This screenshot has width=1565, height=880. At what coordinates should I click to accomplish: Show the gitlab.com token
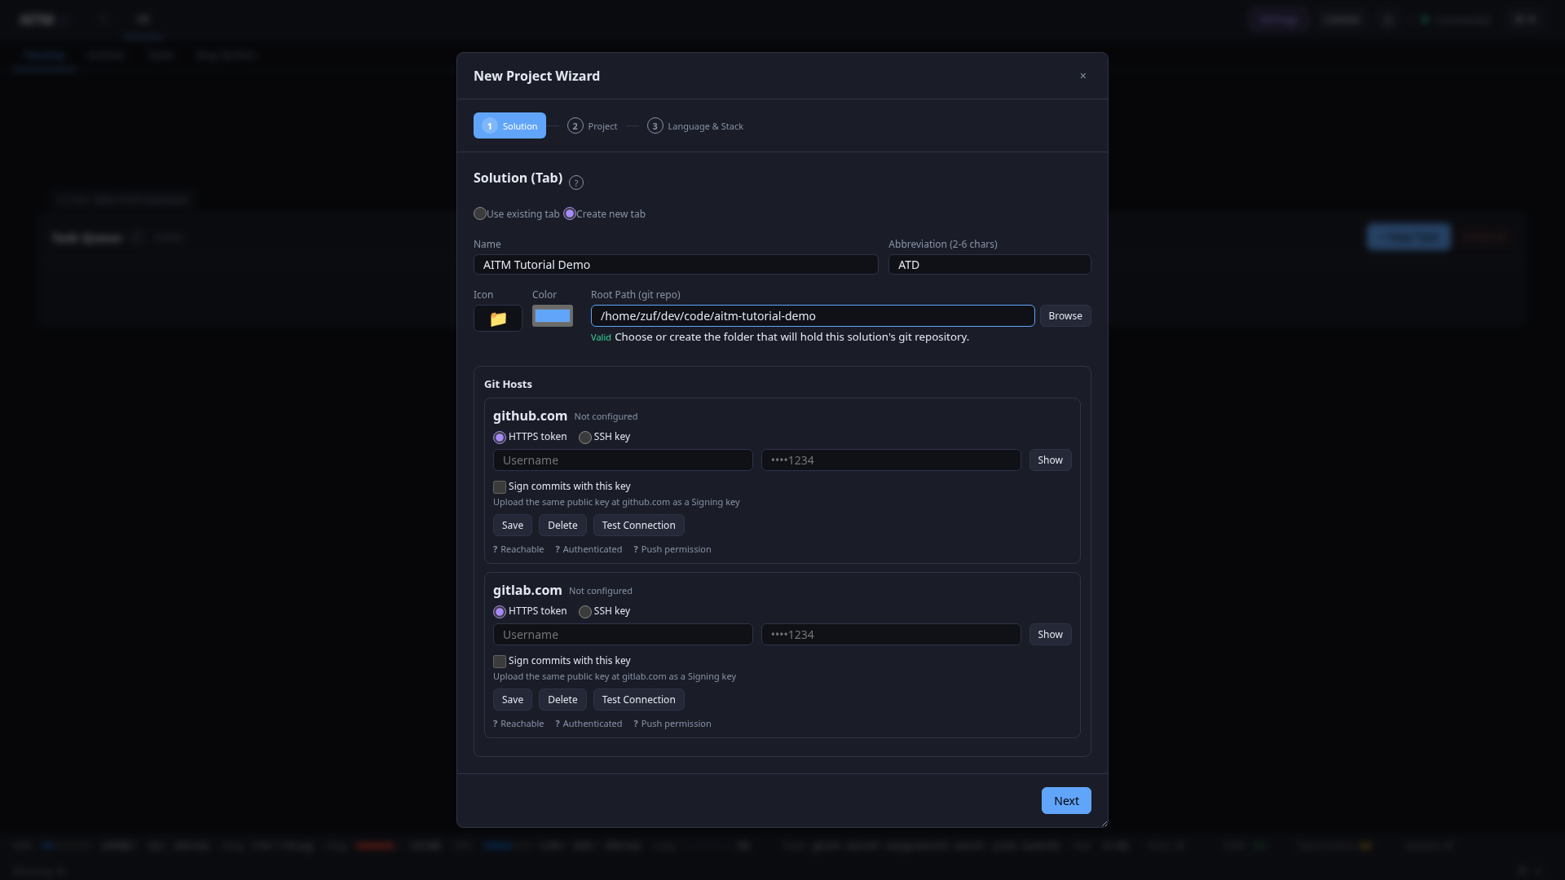coord(1050,635)
